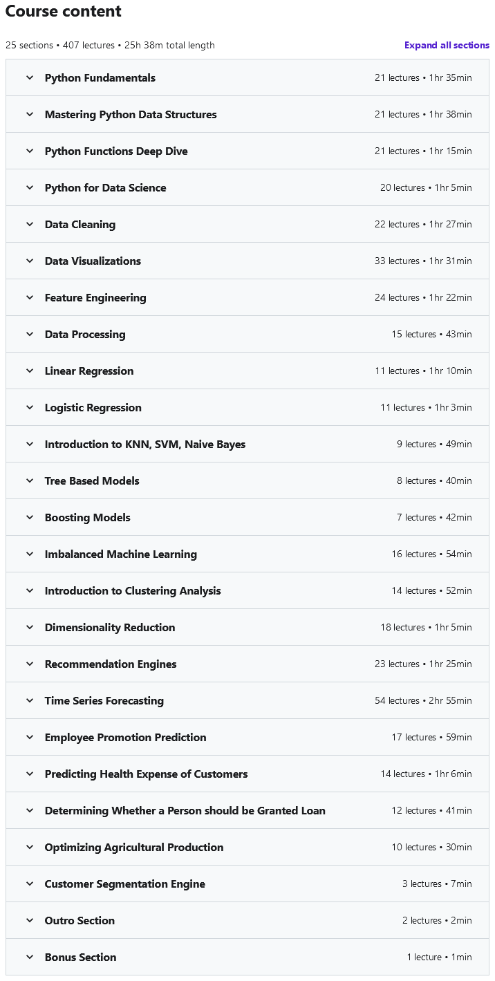
Task: Expand the Bonus Section chevron
Action: [x=30, y=957]
